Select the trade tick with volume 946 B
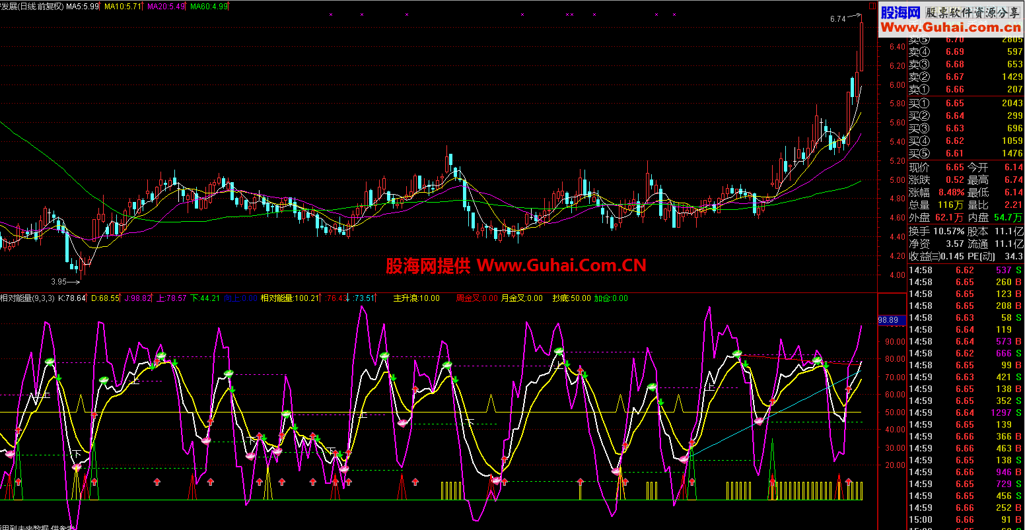Screen dimensions: 1025x530 coord(966,472)
